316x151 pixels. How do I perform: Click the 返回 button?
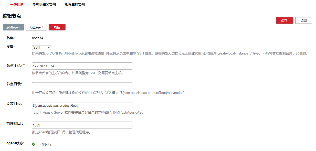pos(303,20)
